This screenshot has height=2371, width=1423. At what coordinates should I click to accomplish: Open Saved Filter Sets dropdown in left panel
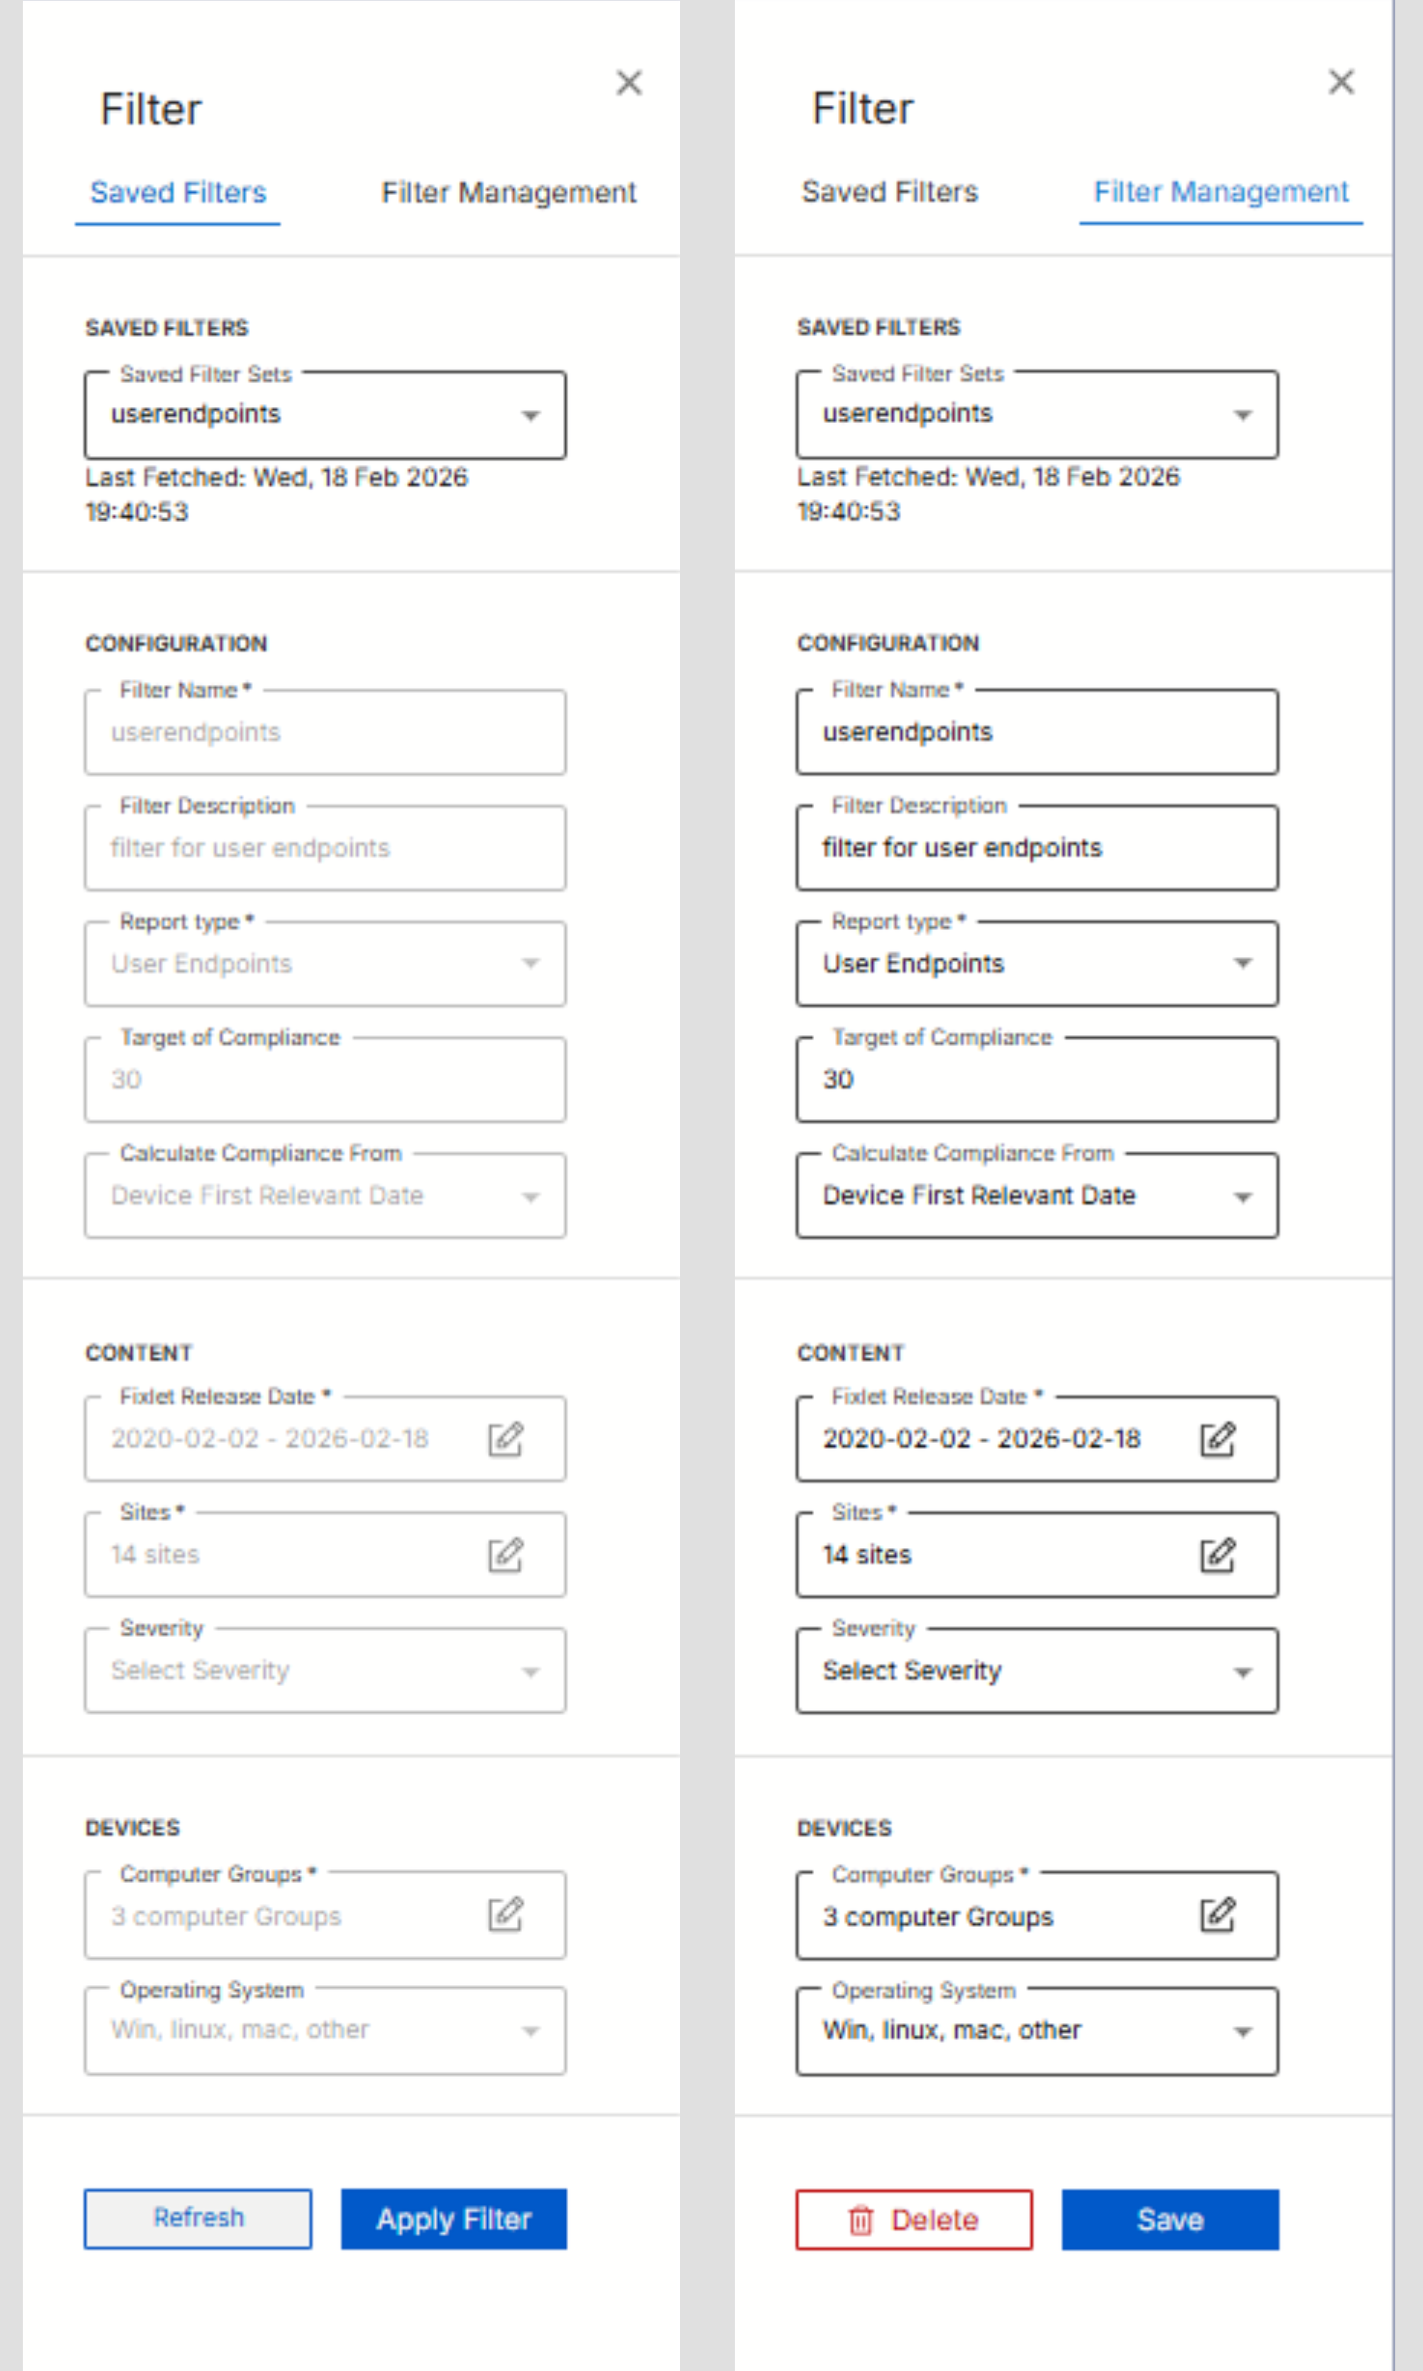[x=530, y=415]
